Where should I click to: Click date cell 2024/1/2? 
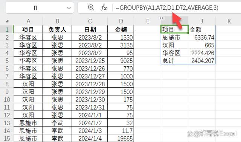point(90,123)
